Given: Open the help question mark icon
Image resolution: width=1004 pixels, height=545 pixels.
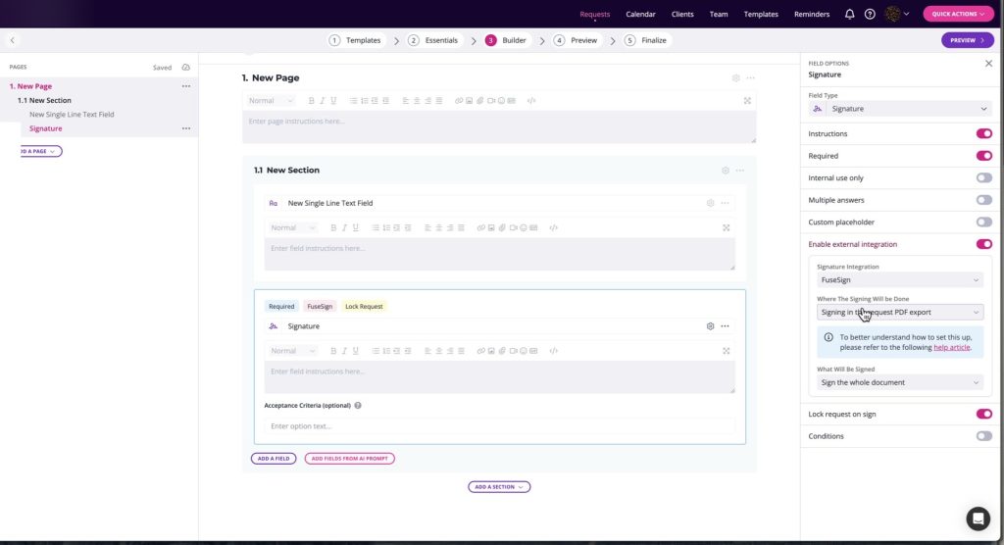Looking at the screenshot, I should click(x=870, y=14).
